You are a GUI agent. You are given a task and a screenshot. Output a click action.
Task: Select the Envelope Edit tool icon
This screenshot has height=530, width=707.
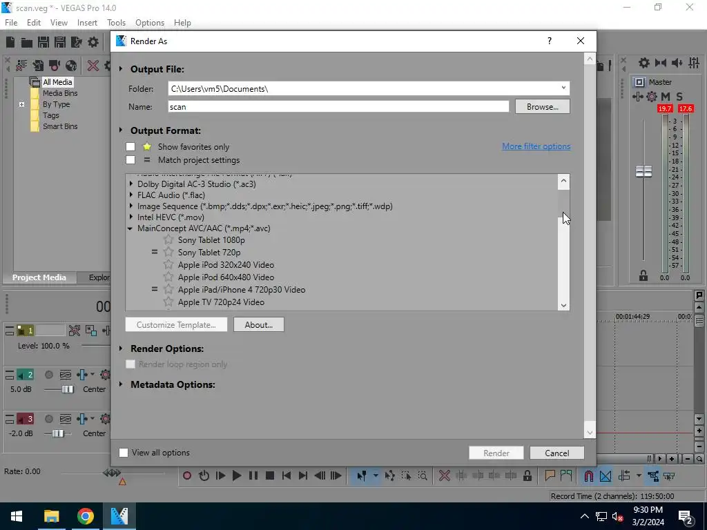[390, 476]
